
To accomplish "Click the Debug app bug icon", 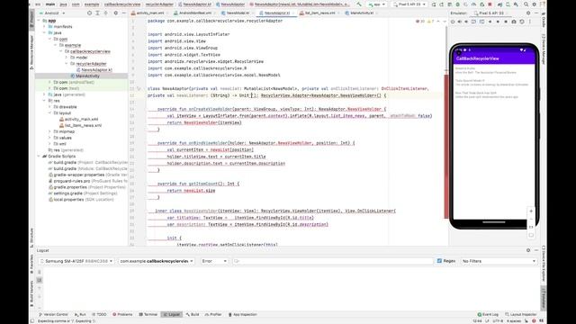I will point(458,4).
